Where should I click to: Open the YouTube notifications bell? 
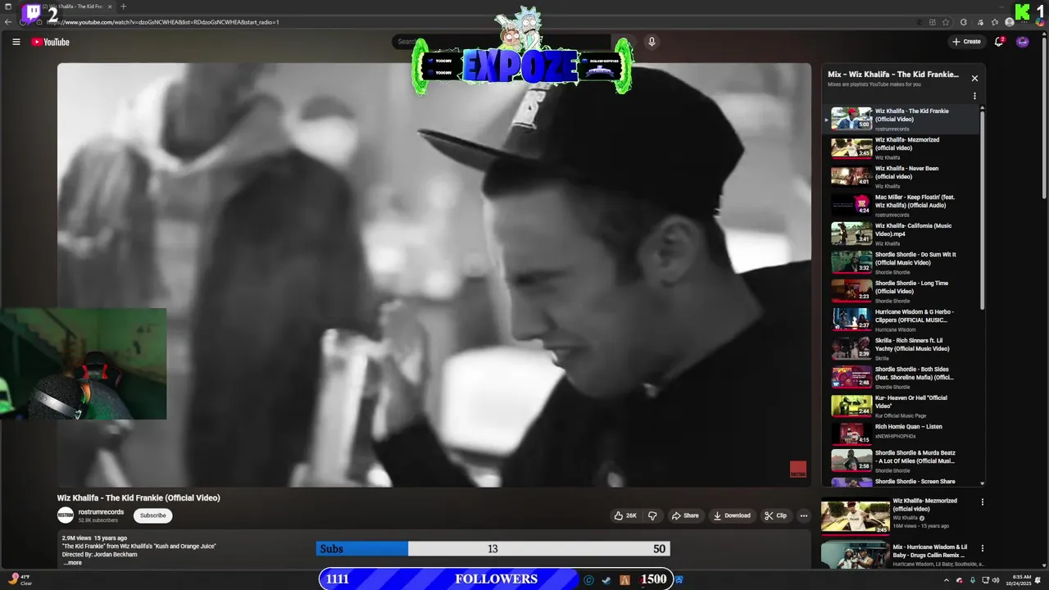(x=999, y=42)
